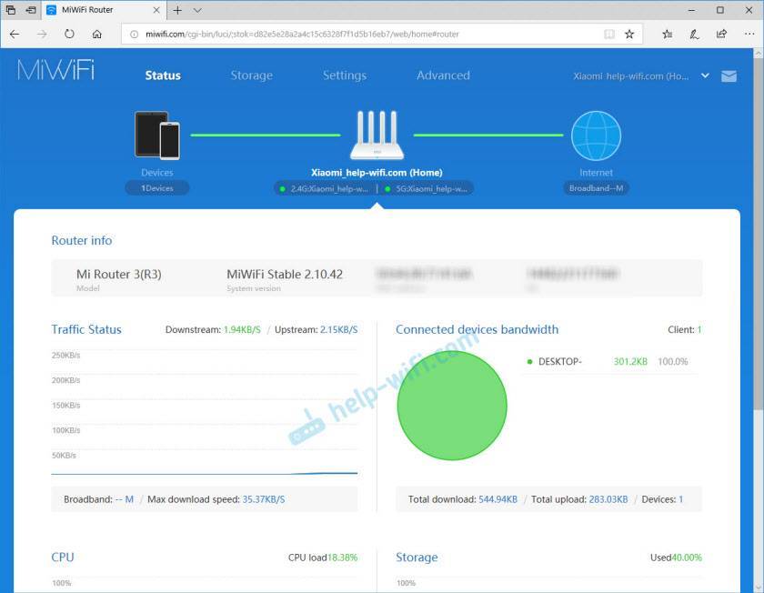Screen dimensions: 764x593
Task: Open the browser tab list chevron
Action: (x=197, y=10)
